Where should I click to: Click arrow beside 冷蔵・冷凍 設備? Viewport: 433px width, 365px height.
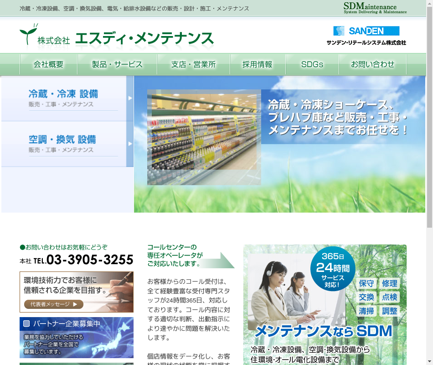point(130,98)
